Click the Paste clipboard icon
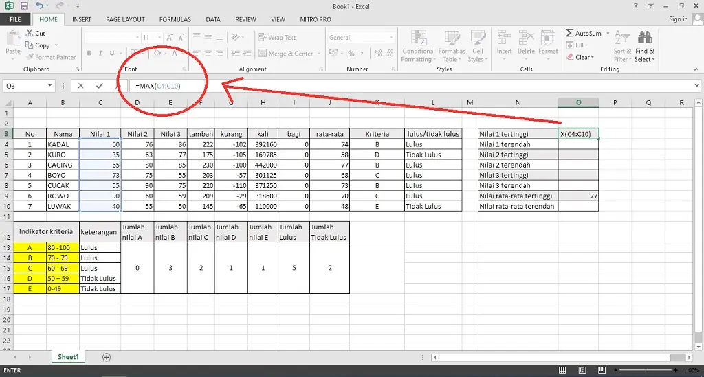 point(13,38)
